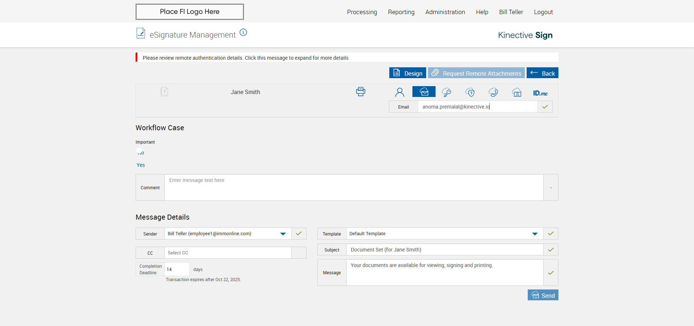Expand the Sender dropdown
The image size is (694, 326).
coord(283,234)
